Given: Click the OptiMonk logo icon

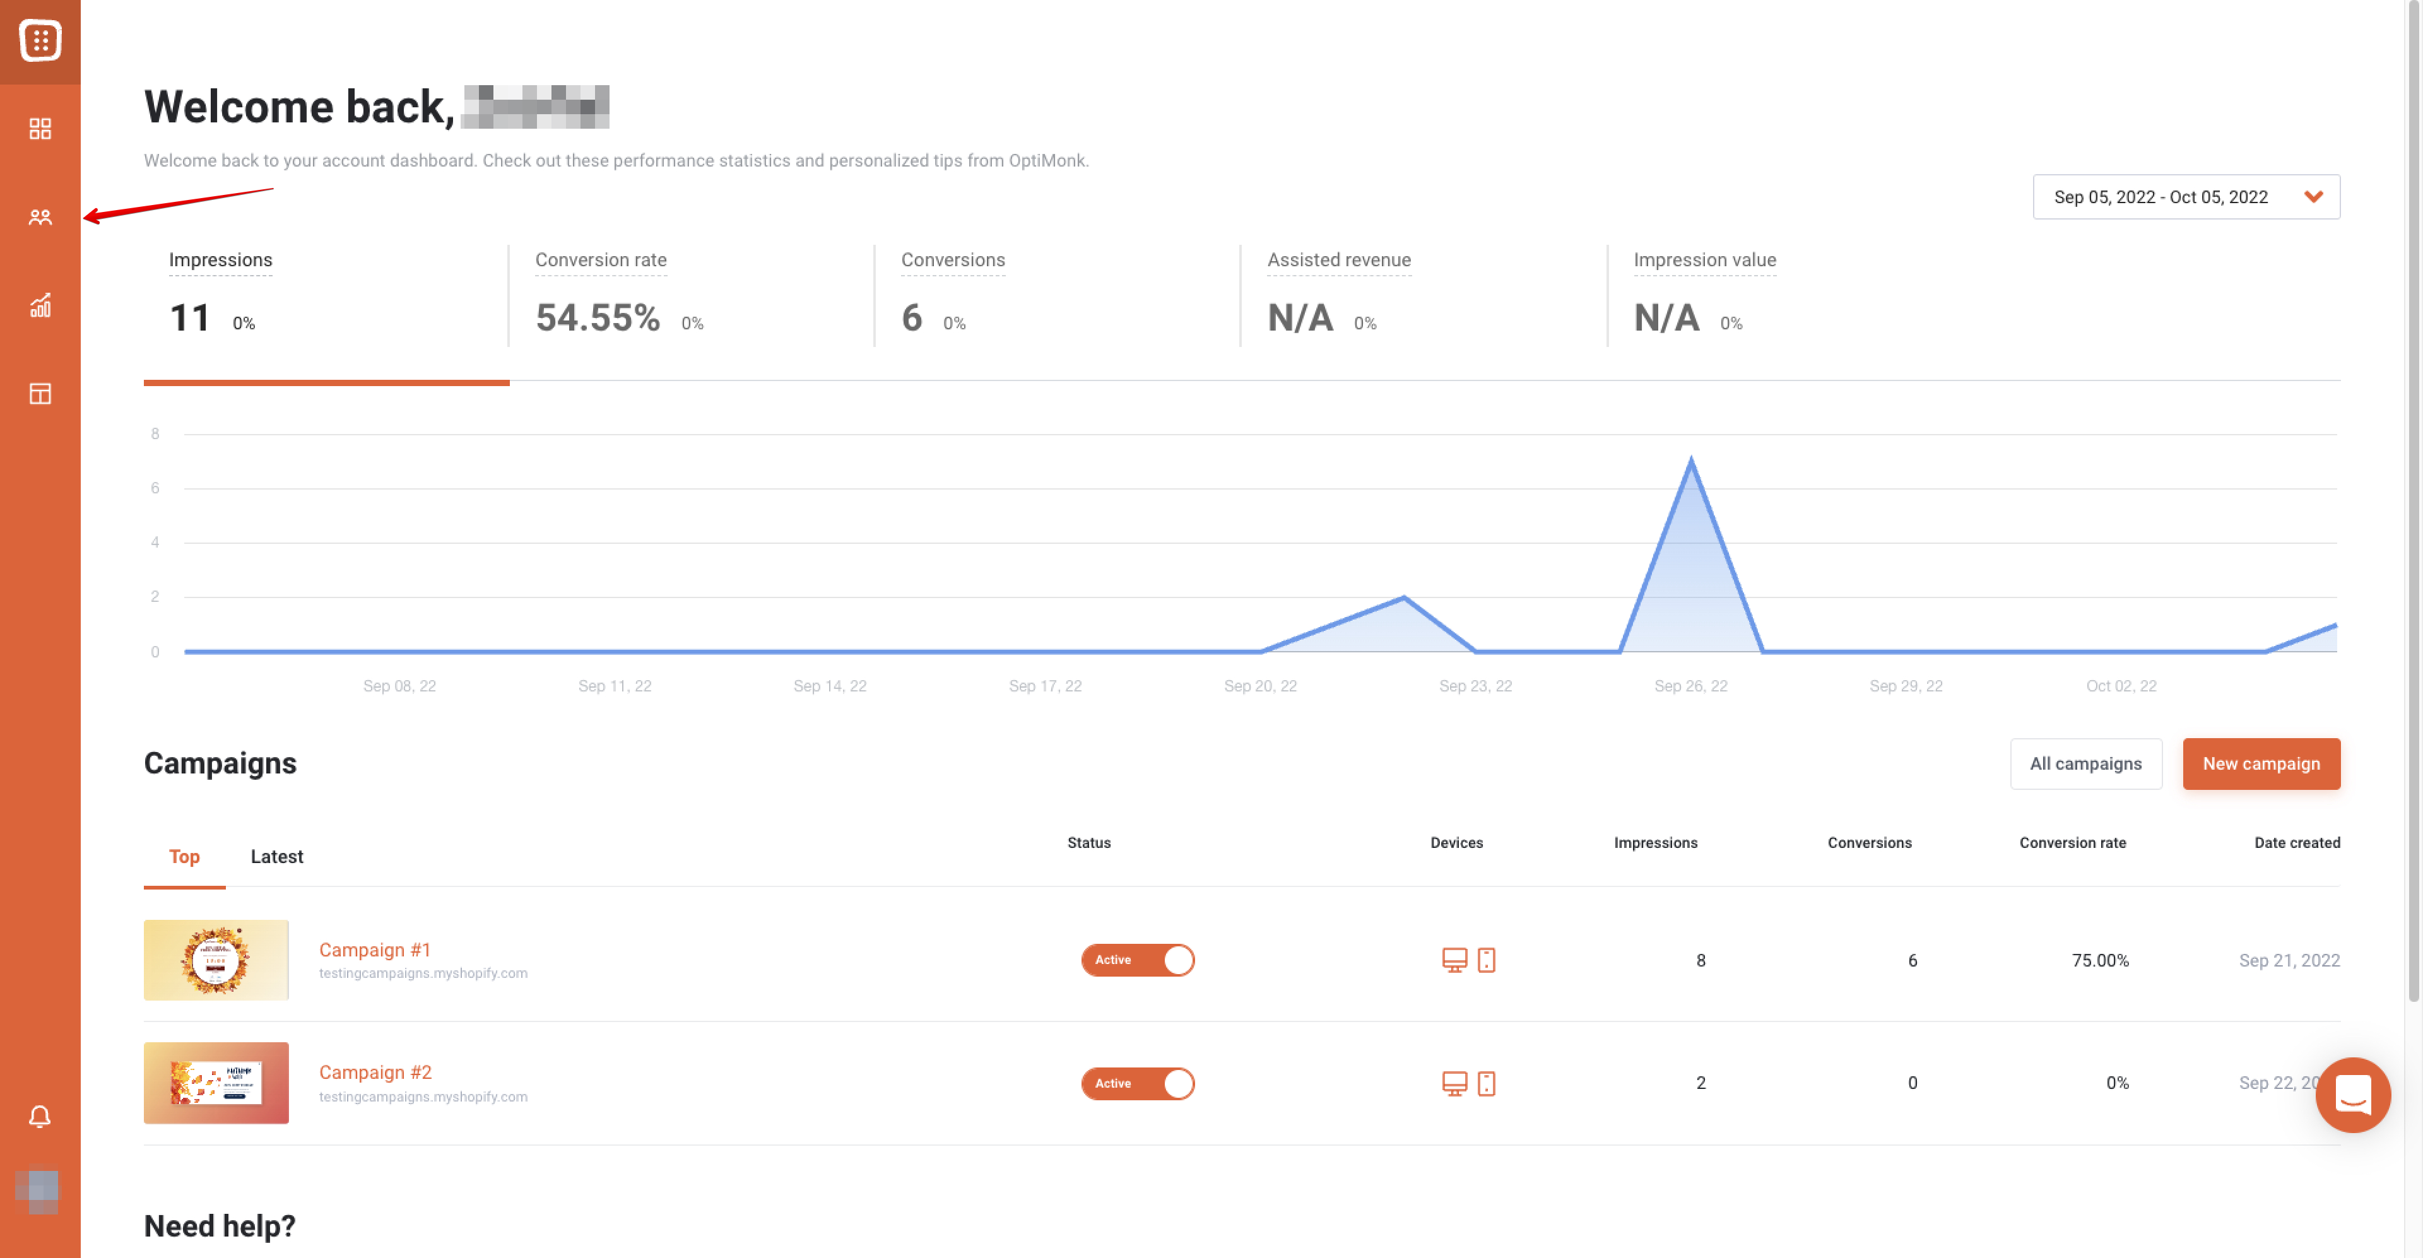Looking at the screenshot, I should pyautogui.click(x=40, y=40).
